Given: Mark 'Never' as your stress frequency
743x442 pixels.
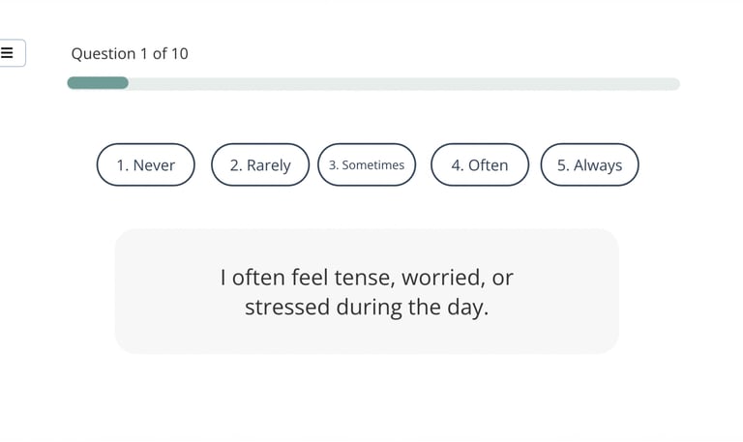Looking at the screenshot, I should (x=146, y=164).
